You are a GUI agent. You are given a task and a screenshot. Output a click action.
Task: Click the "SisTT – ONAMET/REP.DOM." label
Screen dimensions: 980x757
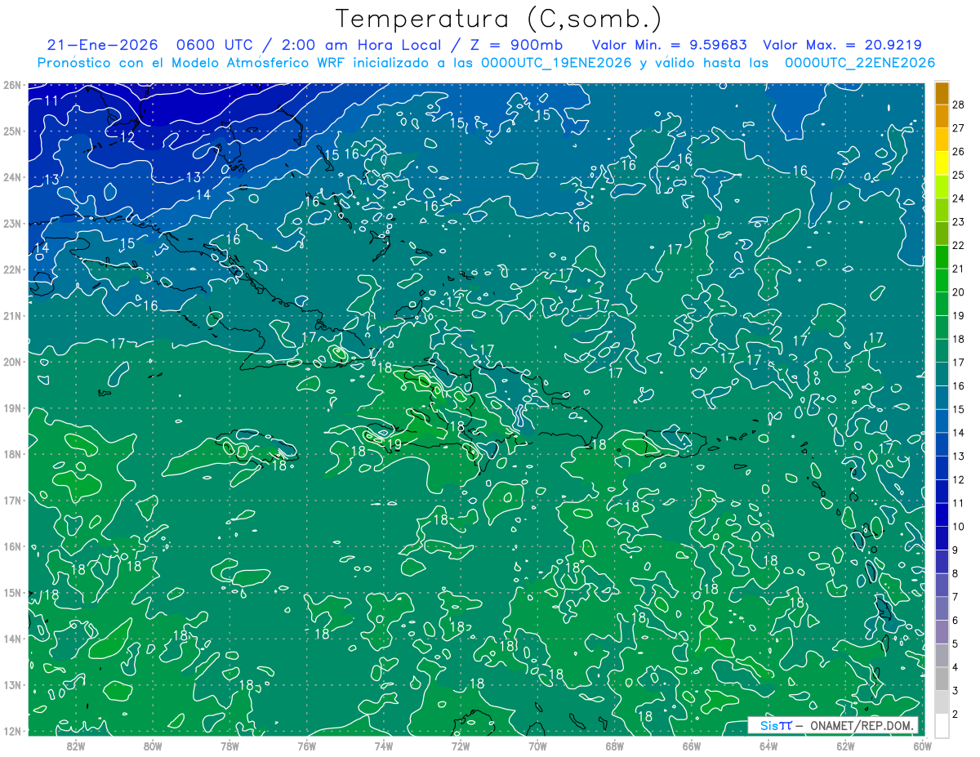pos(834,725)
